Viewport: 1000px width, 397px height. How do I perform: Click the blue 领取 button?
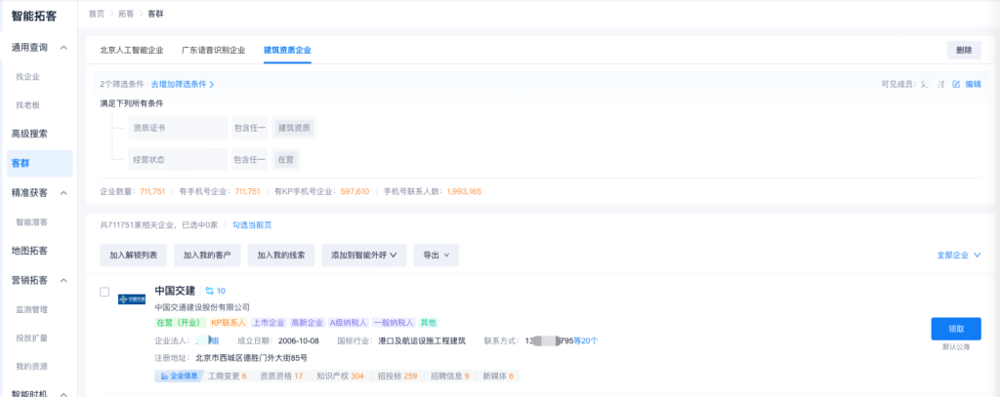955,329
